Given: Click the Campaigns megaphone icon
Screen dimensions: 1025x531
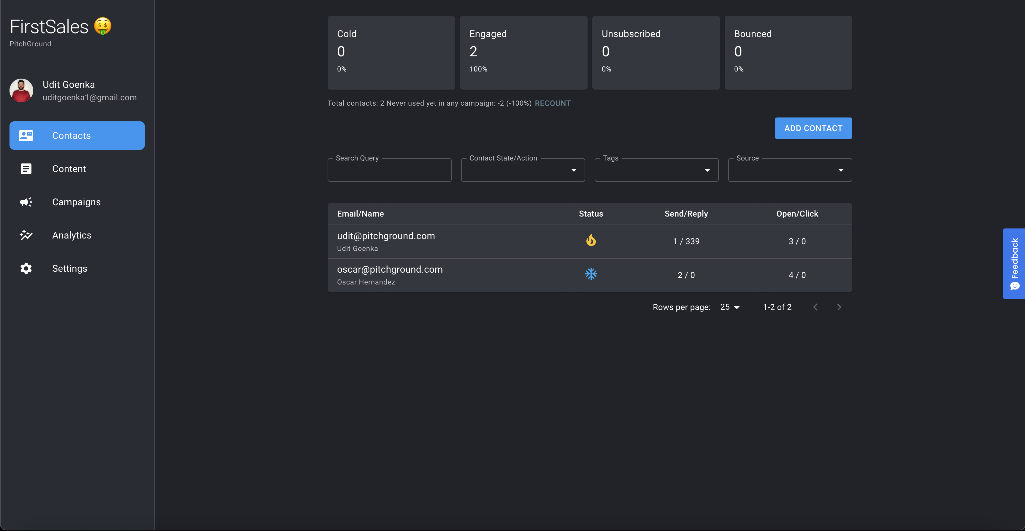Looking at the screenshot, I should tap(26, 202).
